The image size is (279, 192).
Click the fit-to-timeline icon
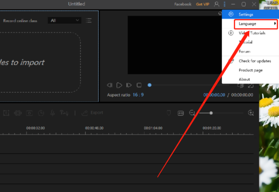(x=181, y=113)
